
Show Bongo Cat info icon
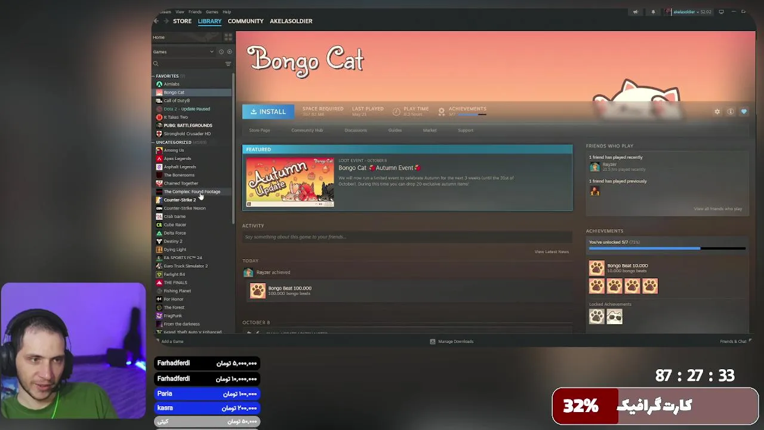click(730, 112)
